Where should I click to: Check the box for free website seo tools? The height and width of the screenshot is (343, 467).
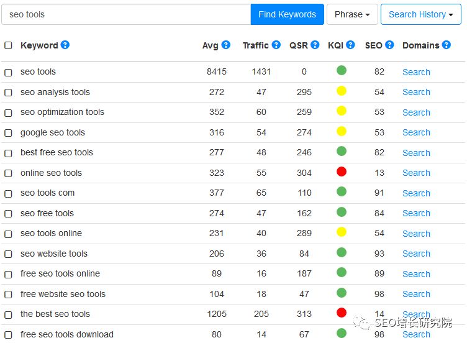8,295
